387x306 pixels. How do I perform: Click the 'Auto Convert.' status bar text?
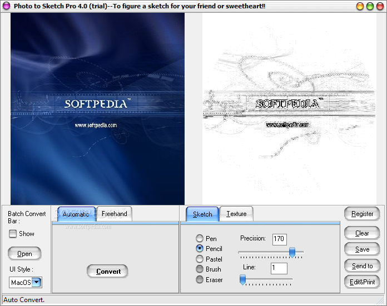(24, 300)
